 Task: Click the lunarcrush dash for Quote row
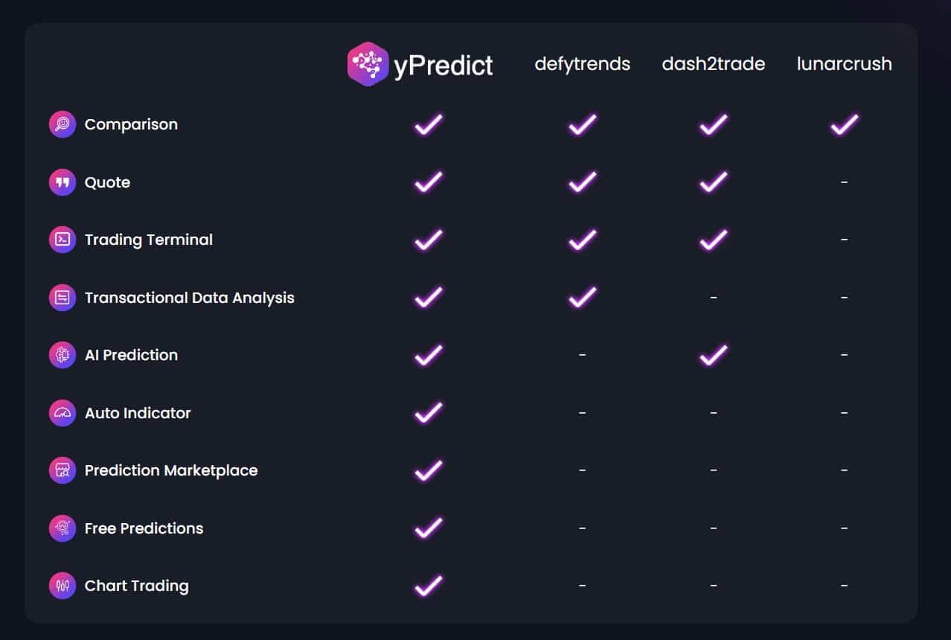pyautogui.click(x=845, y=182)
